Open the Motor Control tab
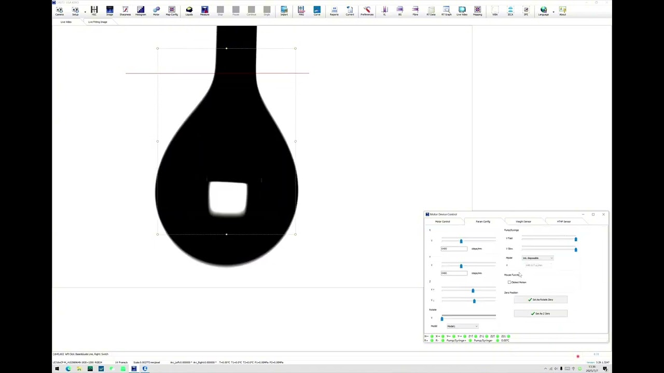Image resolution: width=664 pixels, height=373 pixels. (x=442, y=222)
